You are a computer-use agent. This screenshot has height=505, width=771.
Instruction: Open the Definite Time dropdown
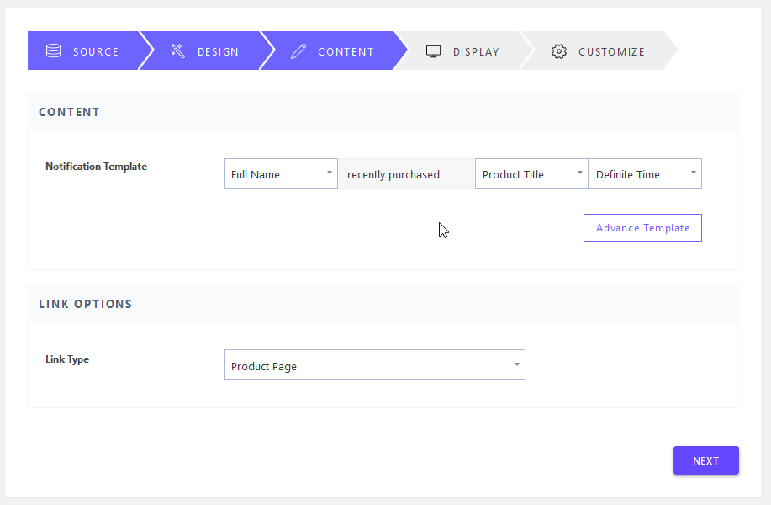tap(645, 173)
